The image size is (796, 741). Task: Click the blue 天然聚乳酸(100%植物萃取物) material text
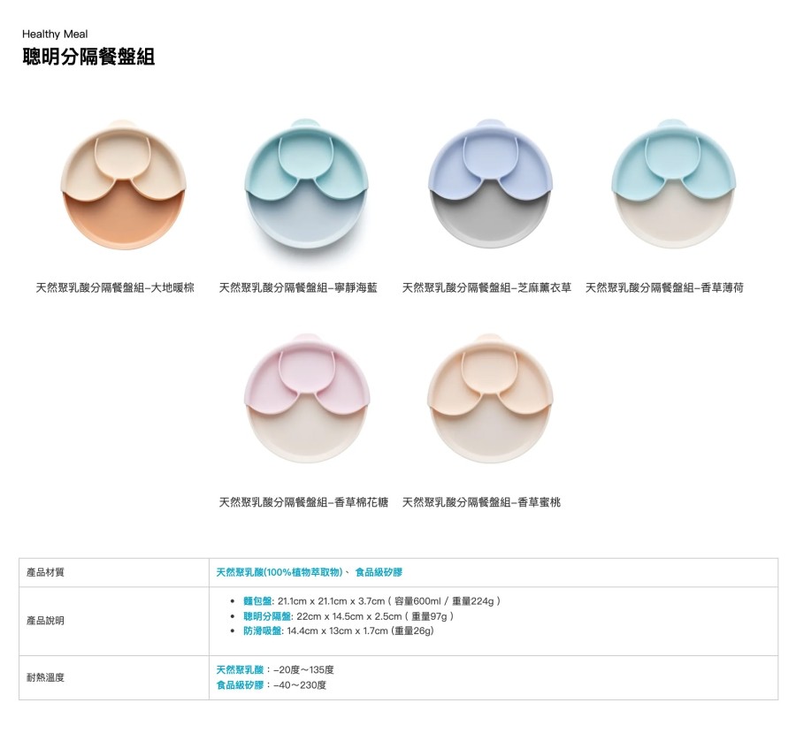279,572
